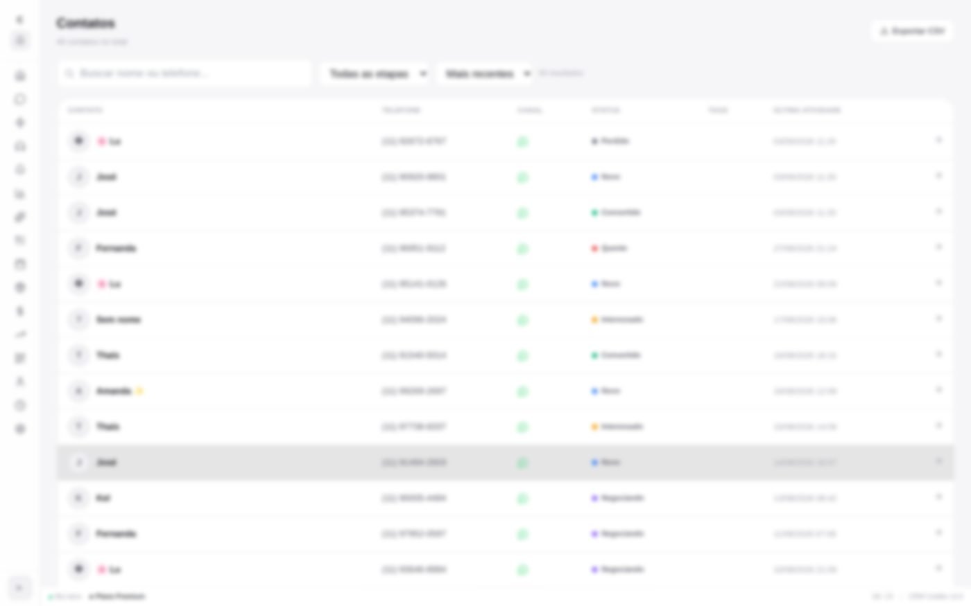Sort by the Status column header

tap(605, 110)
